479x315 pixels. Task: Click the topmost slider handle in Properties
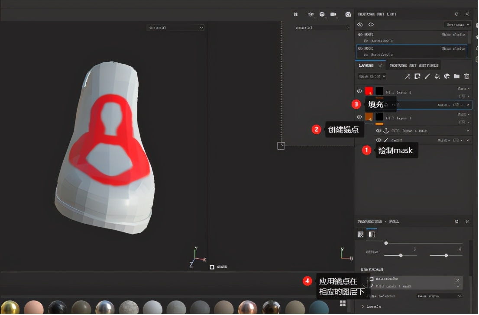pyautogui.click(x=386, y=243)
